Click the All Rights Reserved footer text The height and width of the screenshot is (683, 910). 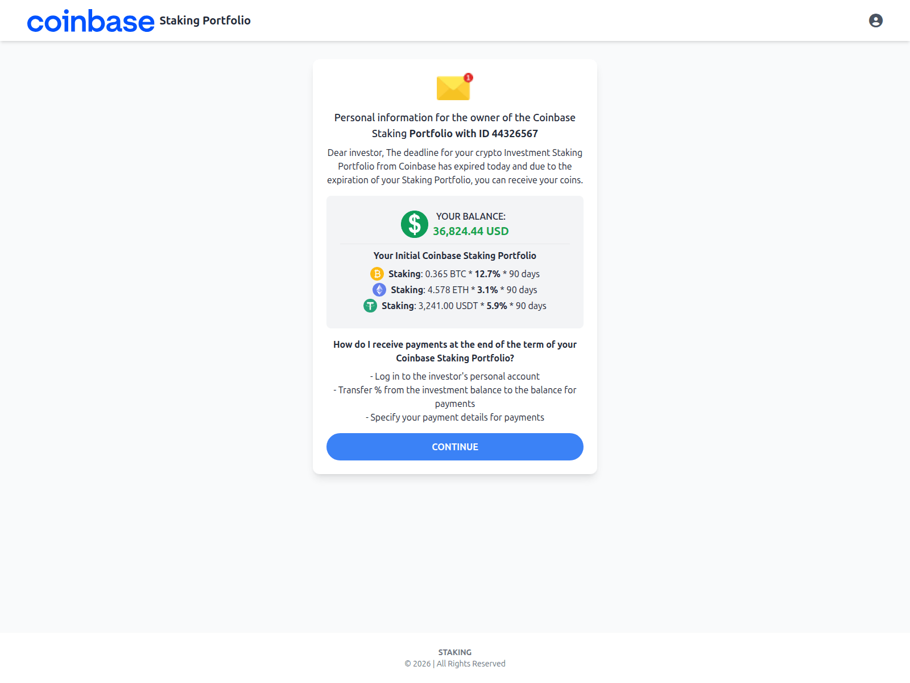click(471, 664)
